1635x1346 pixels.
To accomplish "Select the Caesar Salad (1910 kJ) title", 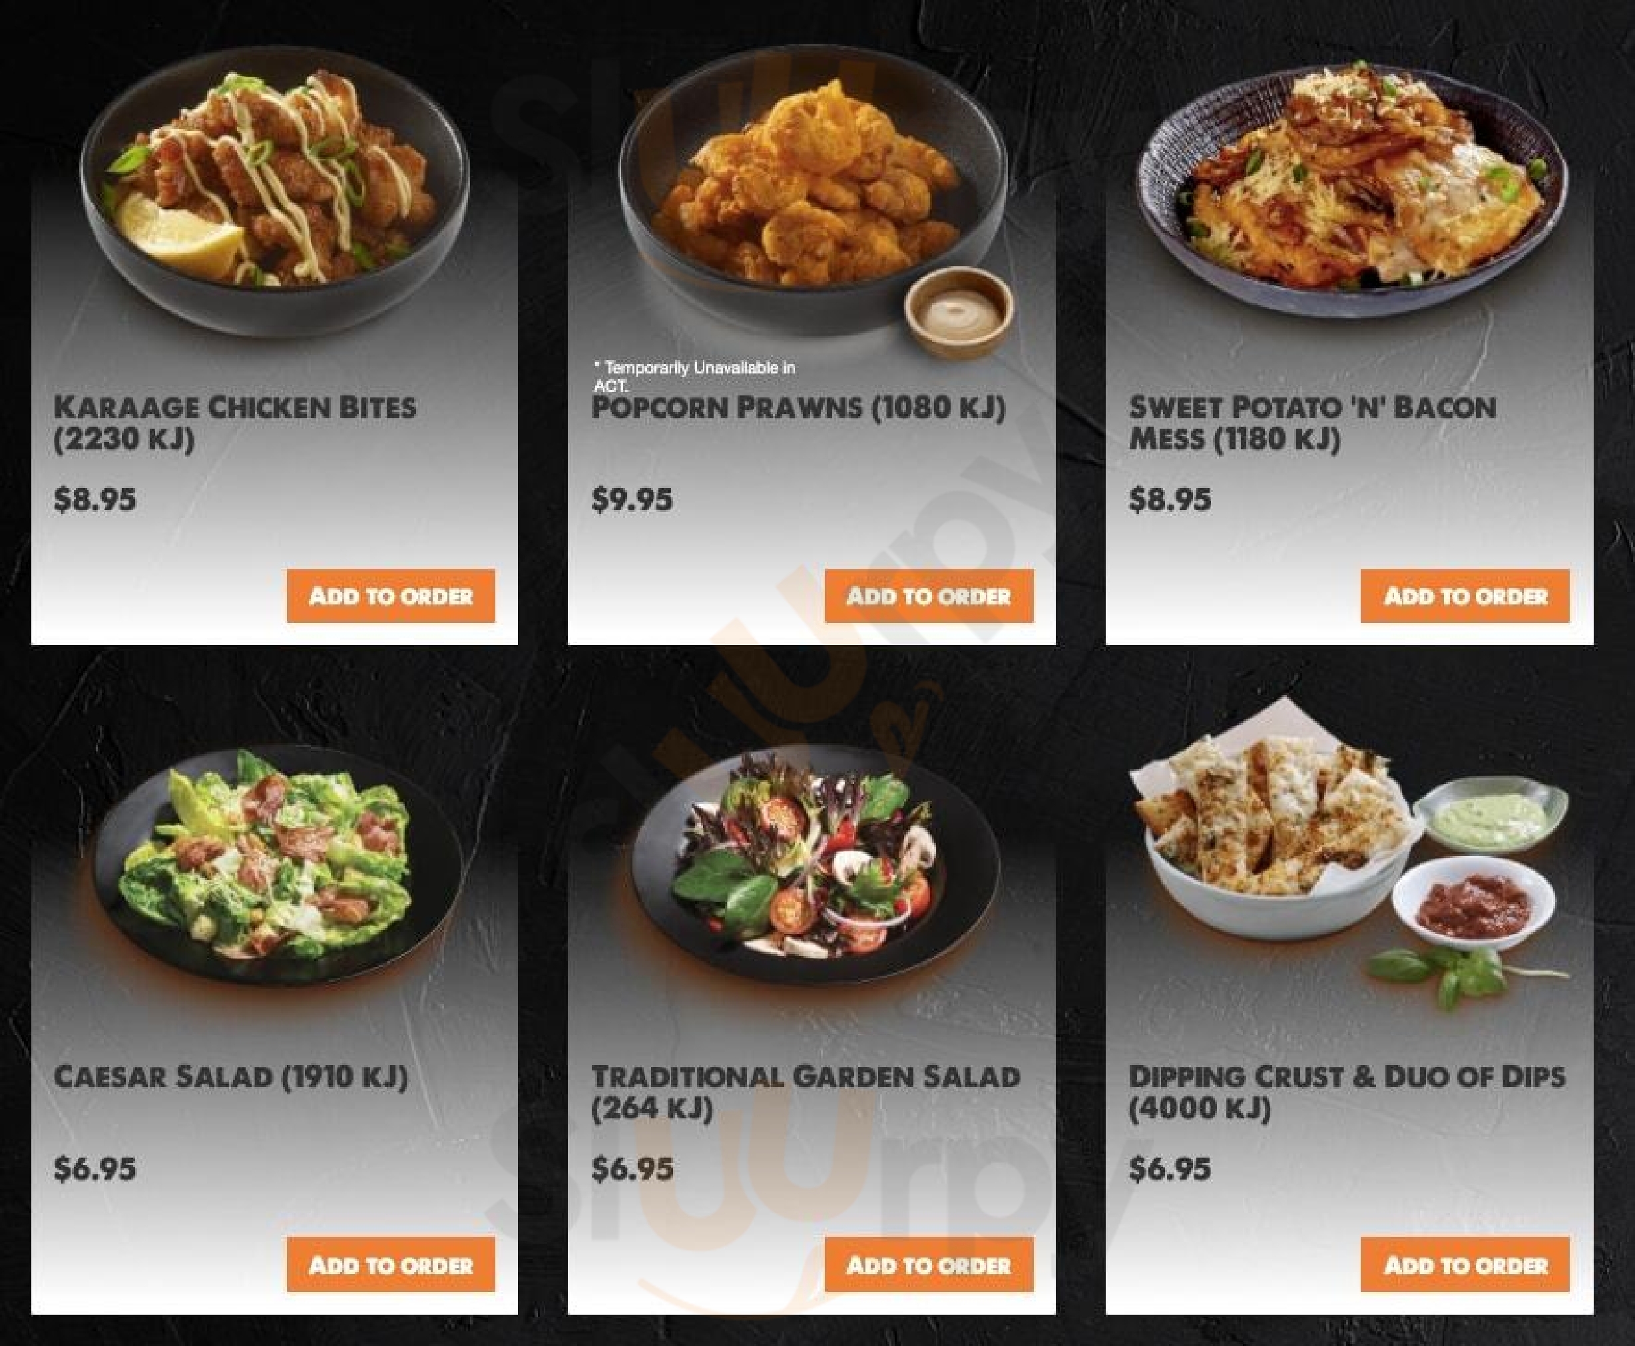I will (x=231, y=1077).
